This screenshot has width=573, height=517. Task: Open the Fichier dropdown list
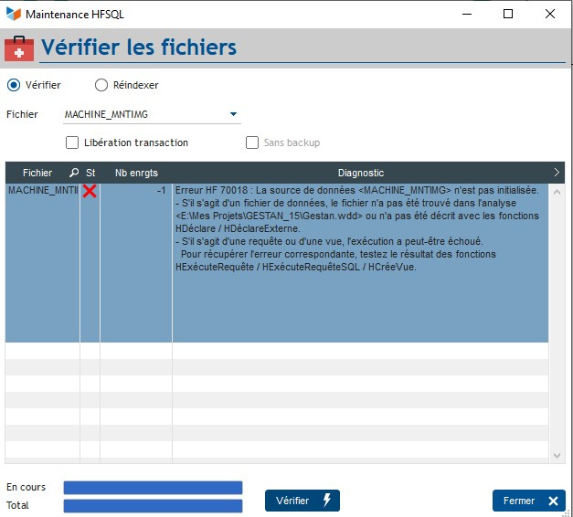[234, 114]
